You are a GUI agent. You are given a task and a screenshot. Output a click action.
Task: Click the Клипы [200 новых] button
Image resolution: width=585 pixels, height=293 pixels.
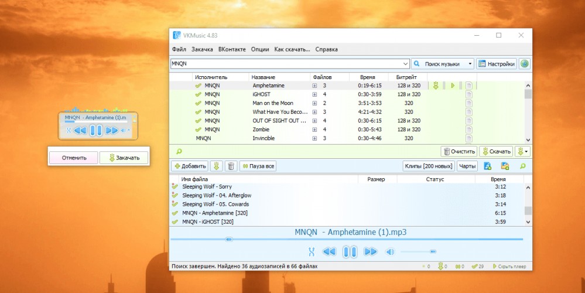(x=429, y=166)
